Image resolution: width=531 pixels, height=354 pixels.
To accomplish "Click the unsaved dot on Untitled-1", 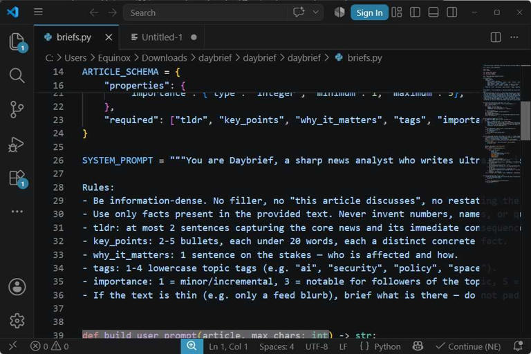I will coord(194,37).
